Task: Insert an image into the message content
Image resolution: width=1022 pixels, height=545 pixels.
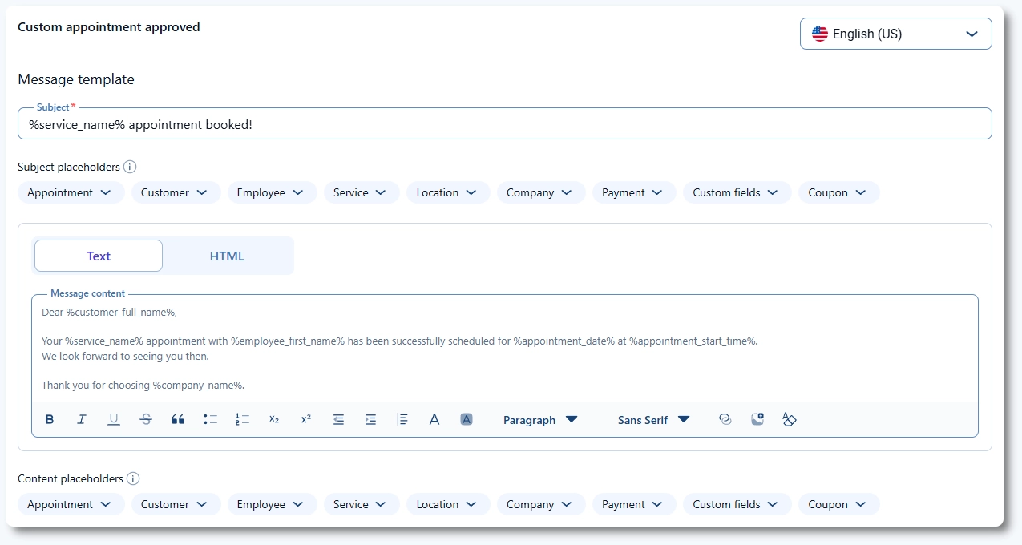Action: 757,419
